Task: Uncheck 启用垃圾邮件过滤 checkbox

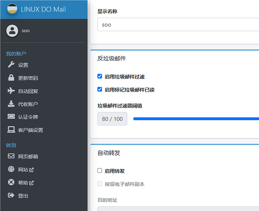Action: click(x=99, y=76)
